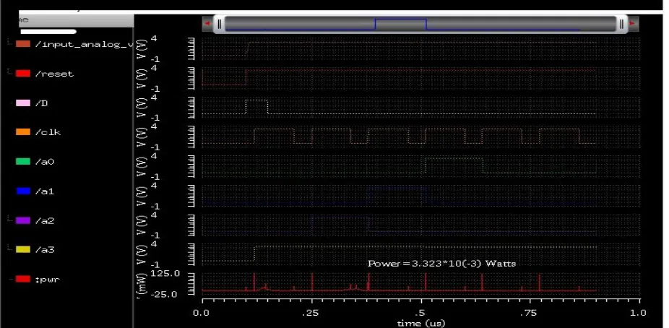The image size is (669, 328).
Task: Click the 1.0 time axis tick label
Action: (638, 314)
